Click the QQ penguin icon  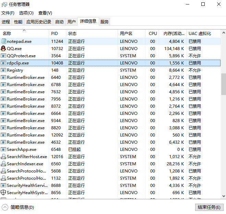point(3,49)
